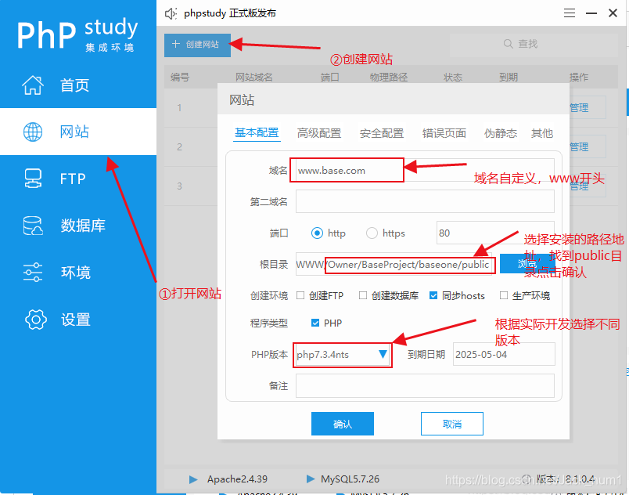
Task: Click the speaker announcement icon in title bar
Action: (x=171, y=13)
